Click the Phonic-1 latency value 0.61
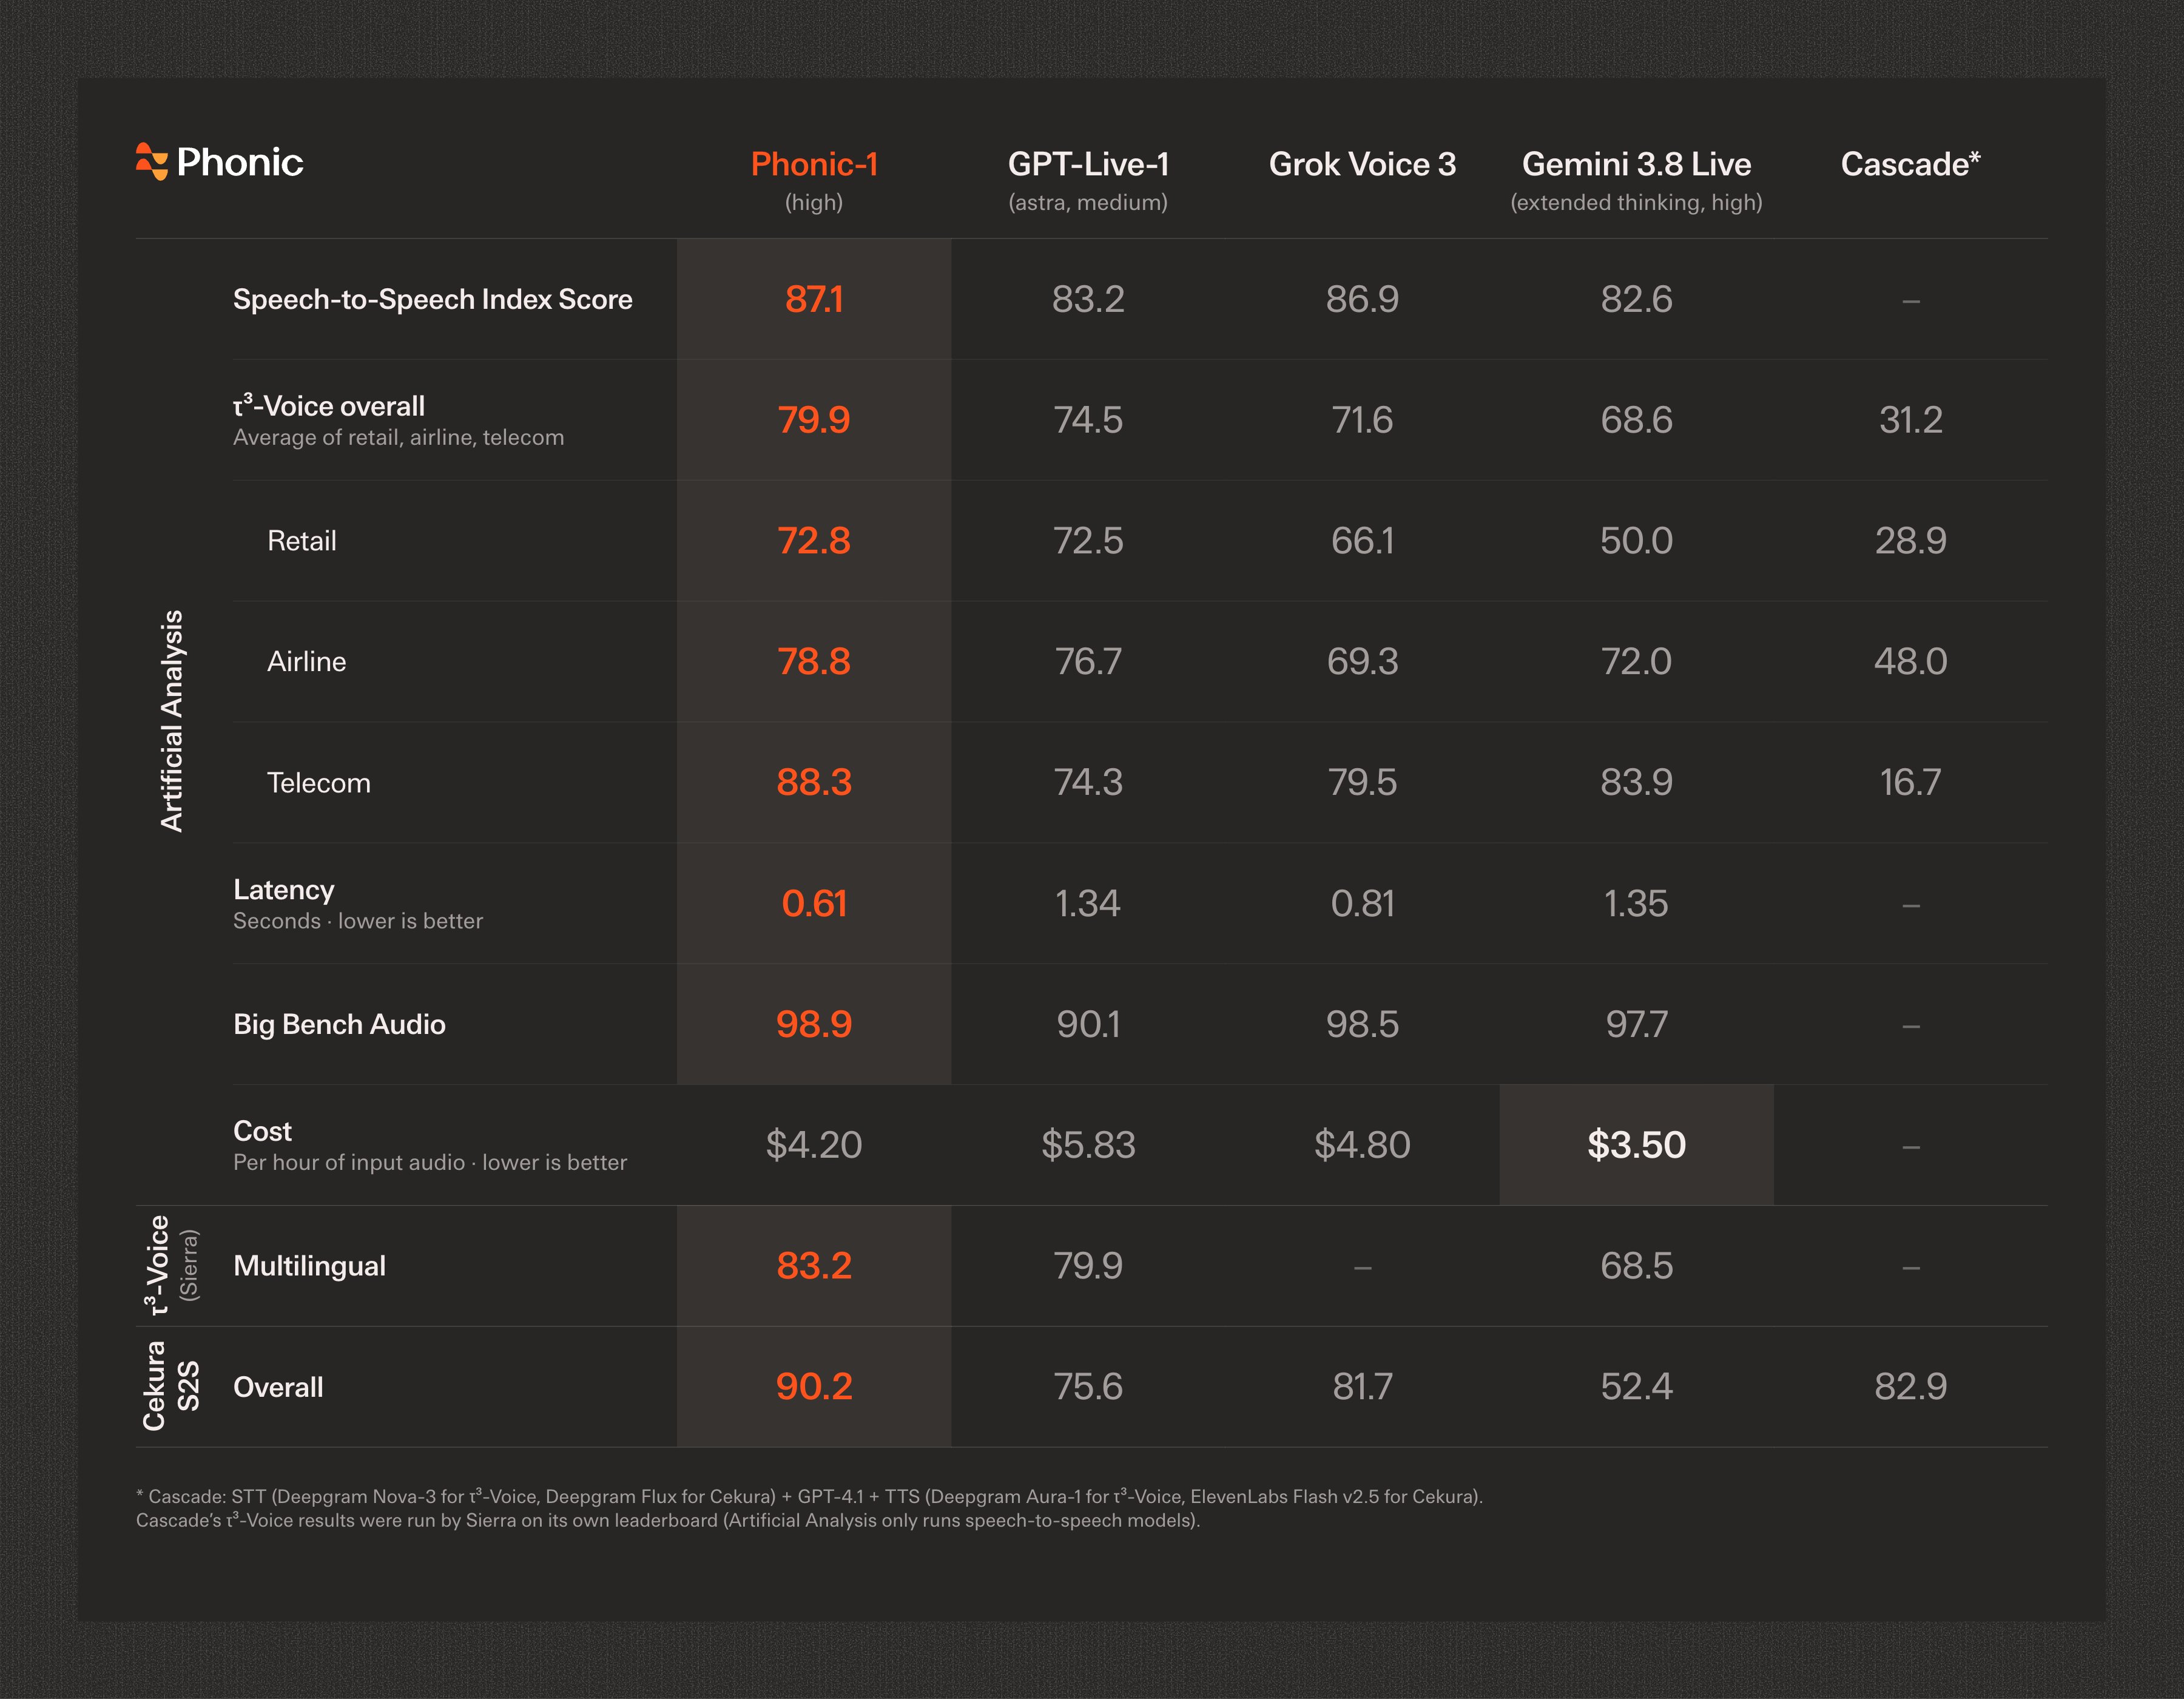The image size is (2184, 1699). click(814, 904)
